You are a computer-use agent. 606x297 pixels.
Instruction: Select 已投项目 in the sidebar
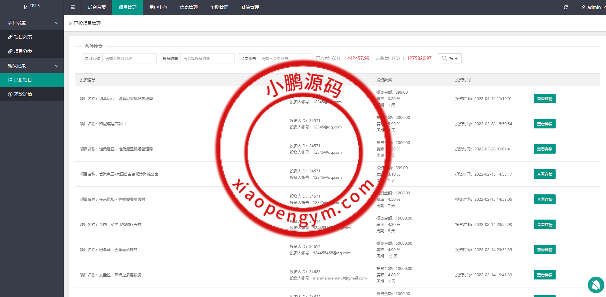click(x=23, y=80)
